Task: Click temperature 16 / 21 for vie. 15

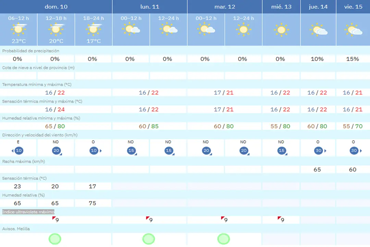Action: point(353,93)
